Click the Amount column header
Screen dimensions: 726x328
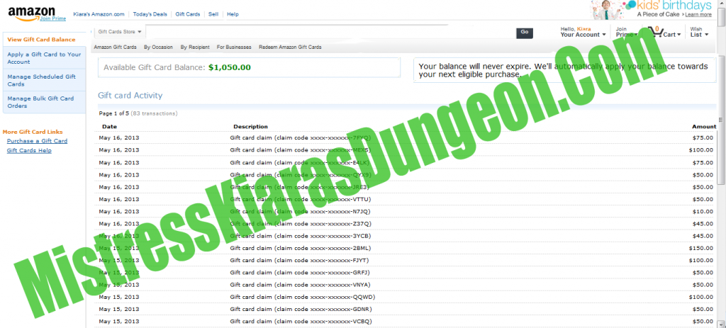tap(704, 127)
